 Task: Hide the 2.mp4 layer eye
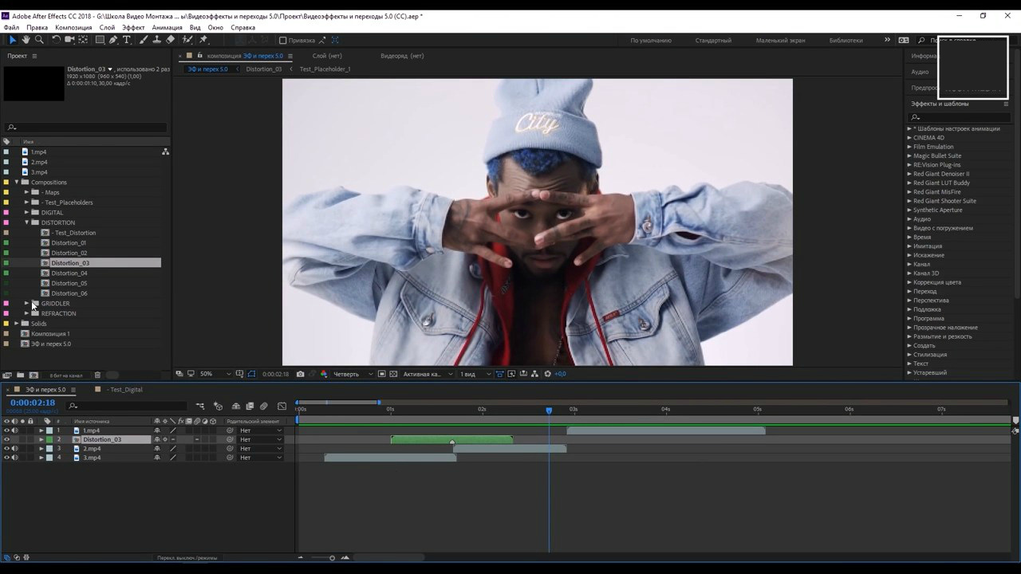(6, 449)
